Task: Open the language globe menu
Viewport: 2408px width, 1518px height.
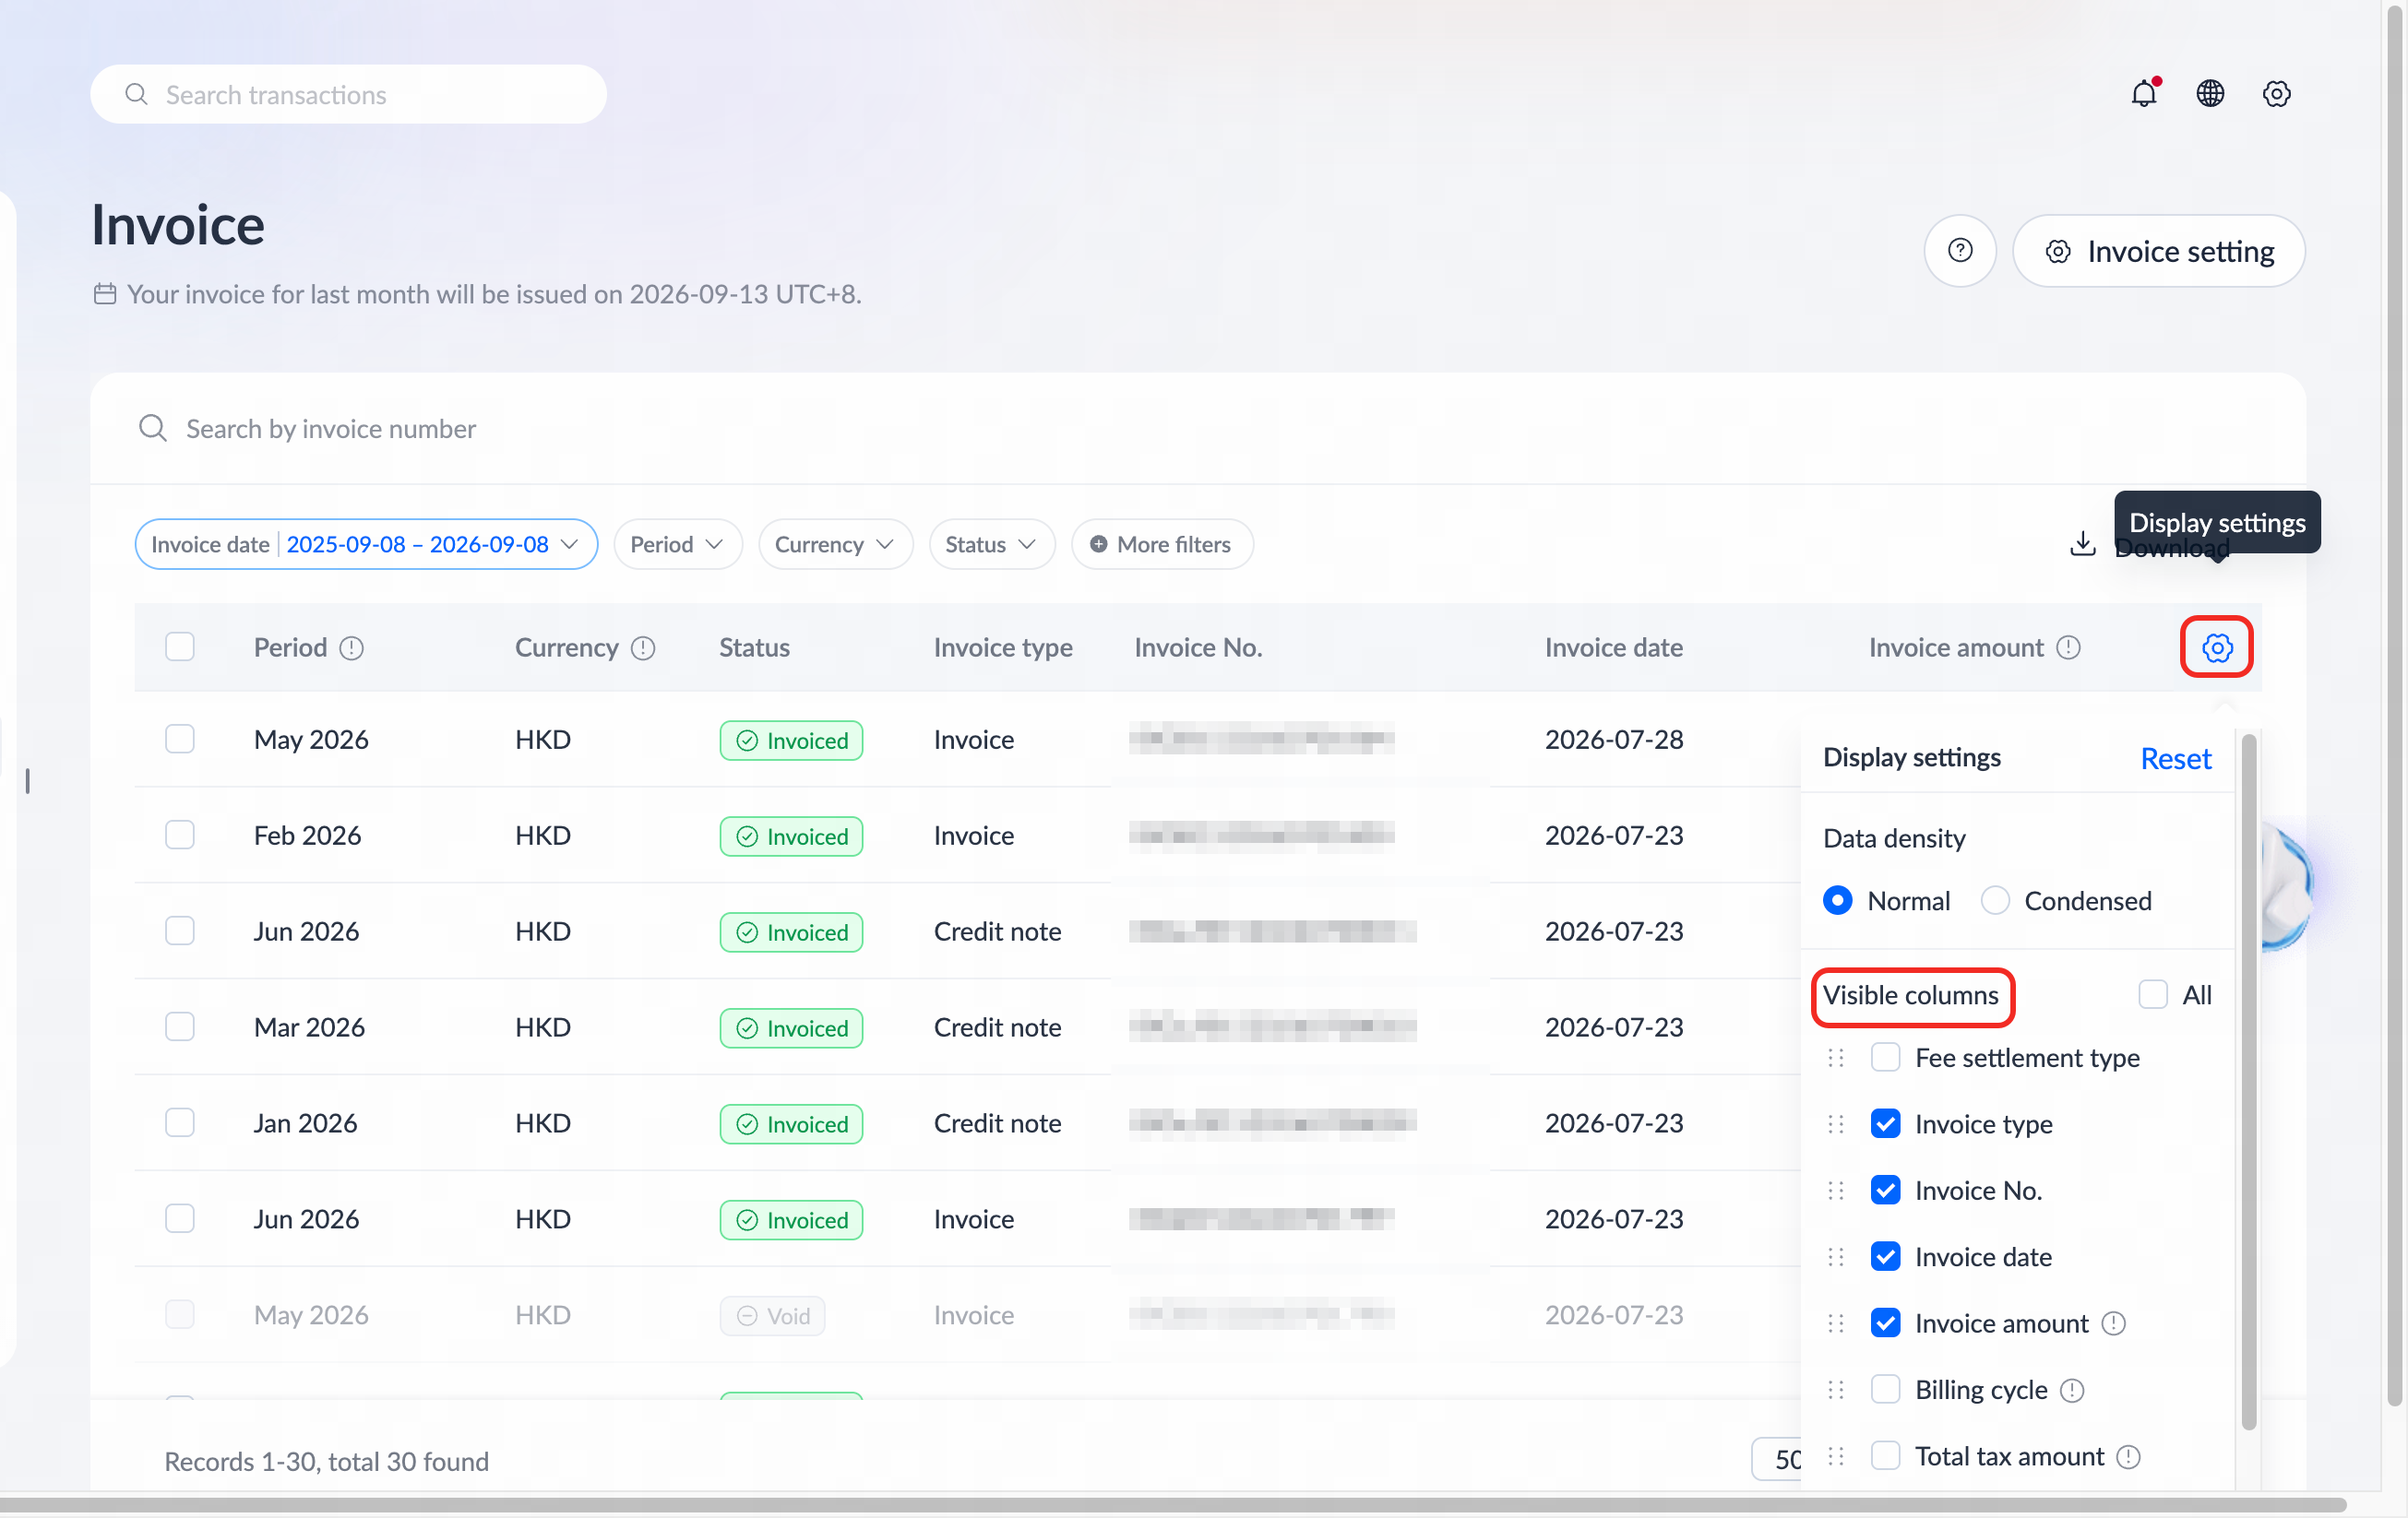Action: 2210,94
